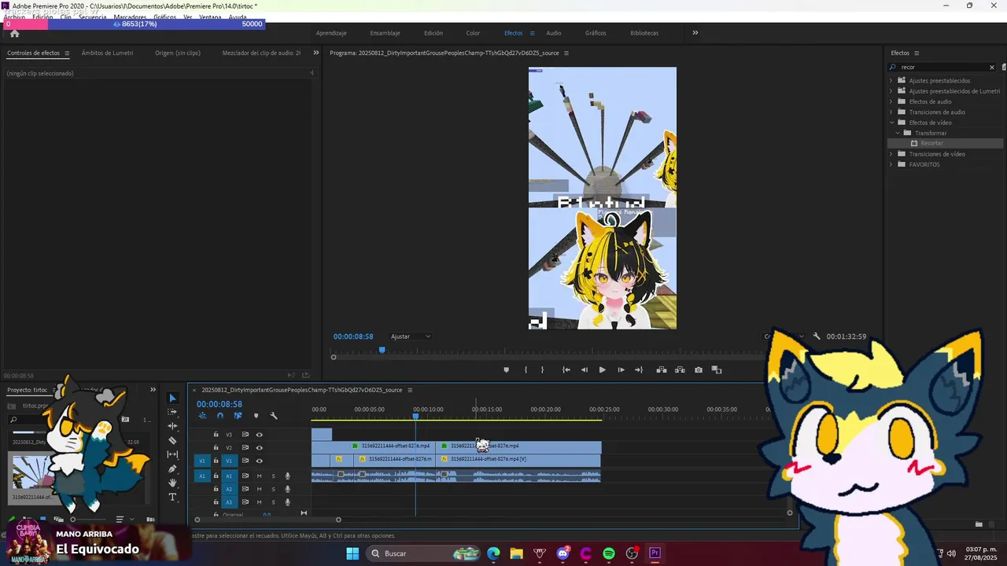Open Program monitor settings wrench

pyautogui.click(x=817, y=336)
